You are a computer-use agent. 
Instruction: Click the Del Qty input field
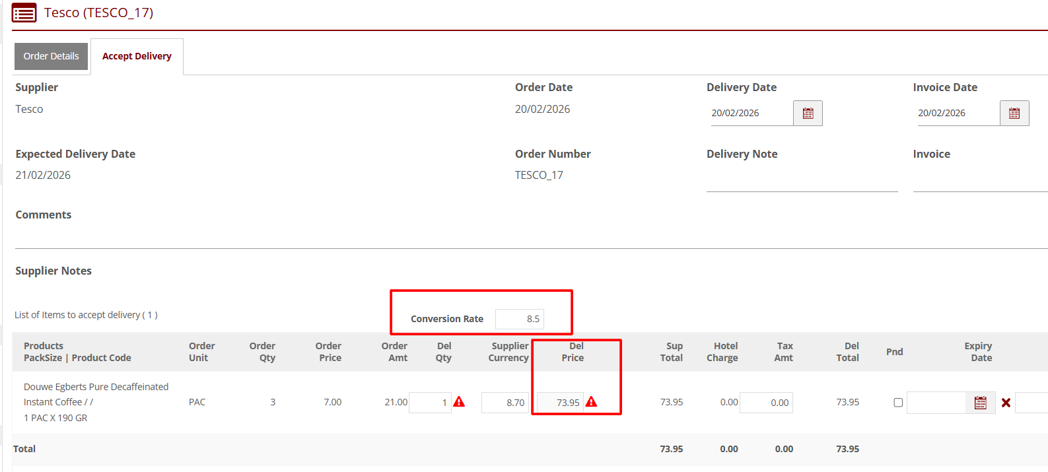click(429, 403)
